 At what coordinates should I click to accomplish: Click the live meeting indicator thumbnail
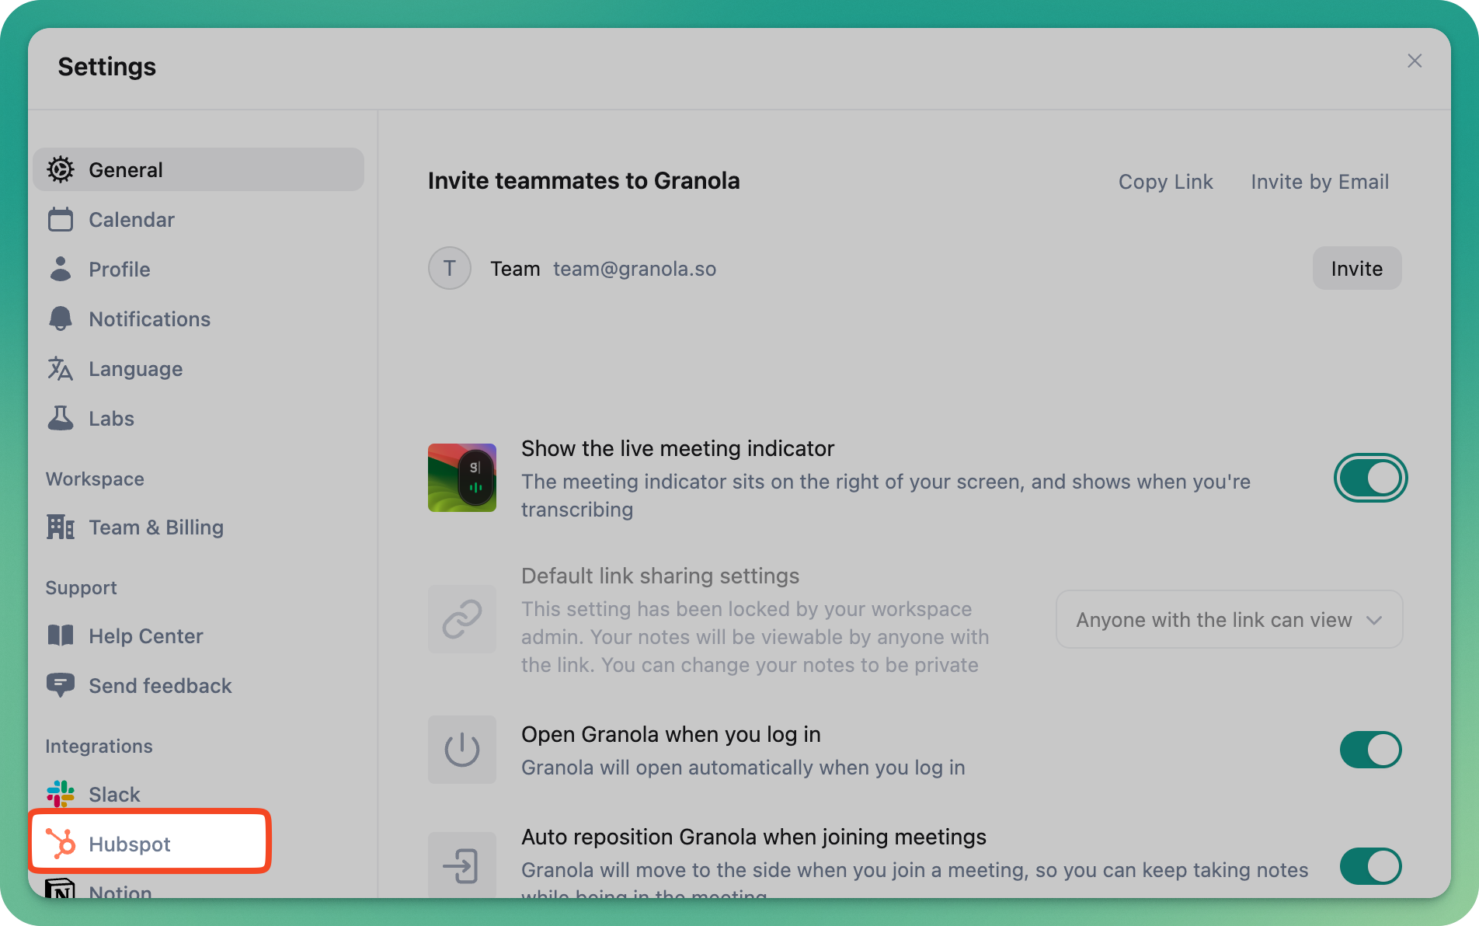pos(462,478)
